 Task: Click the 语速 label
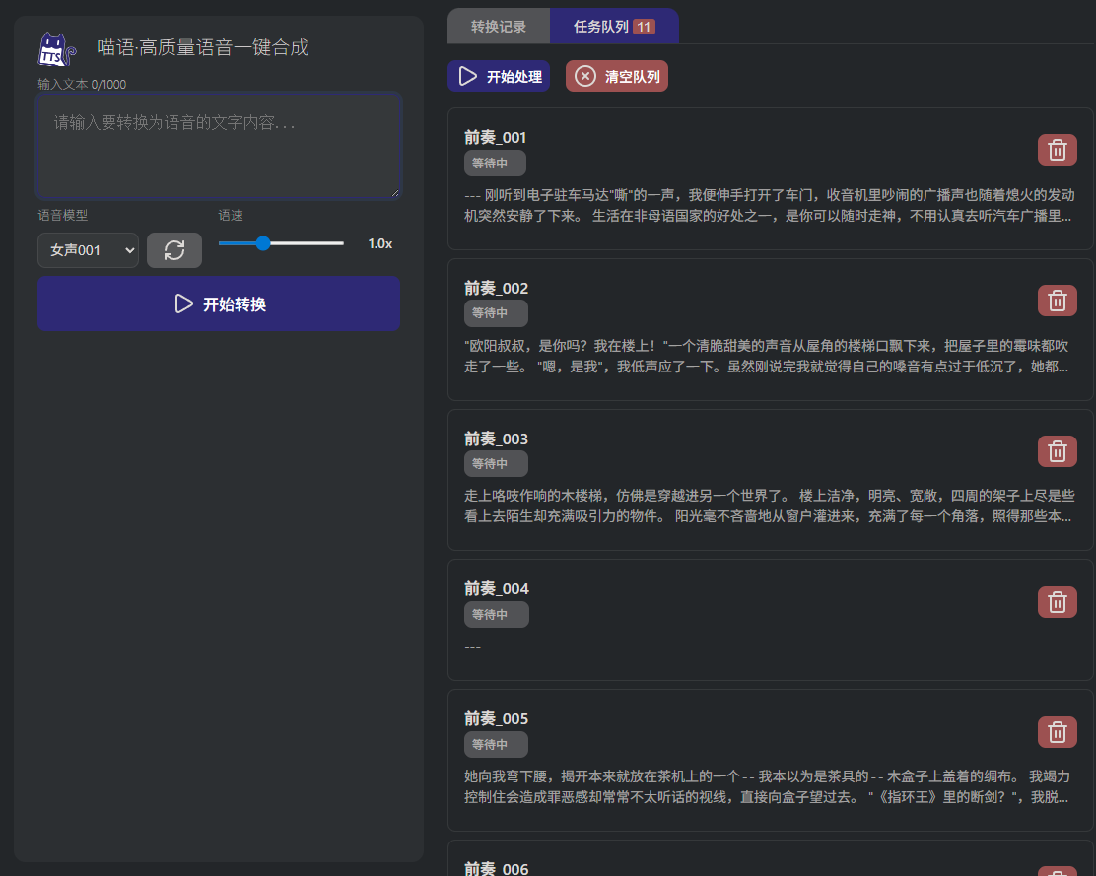pyautogui.click(x=231, y=215)
